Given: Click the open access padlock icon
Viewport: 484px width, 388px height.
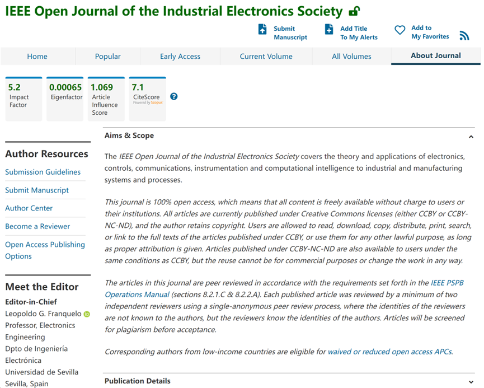Looking at the screenshot, I should coord(354,11).
